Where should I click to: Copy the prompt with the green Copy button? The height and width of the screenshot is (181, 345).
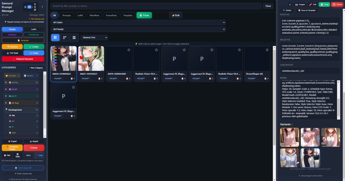(x=324, y=4)
